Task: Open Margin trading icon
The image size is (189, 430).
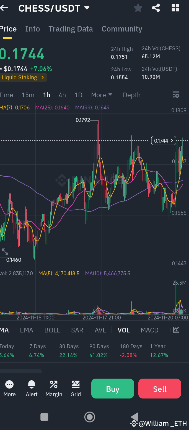Action: [53, 384]
